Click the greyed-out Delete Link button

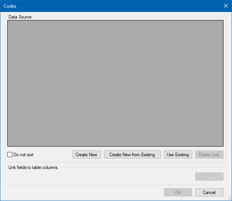[209, 155]
